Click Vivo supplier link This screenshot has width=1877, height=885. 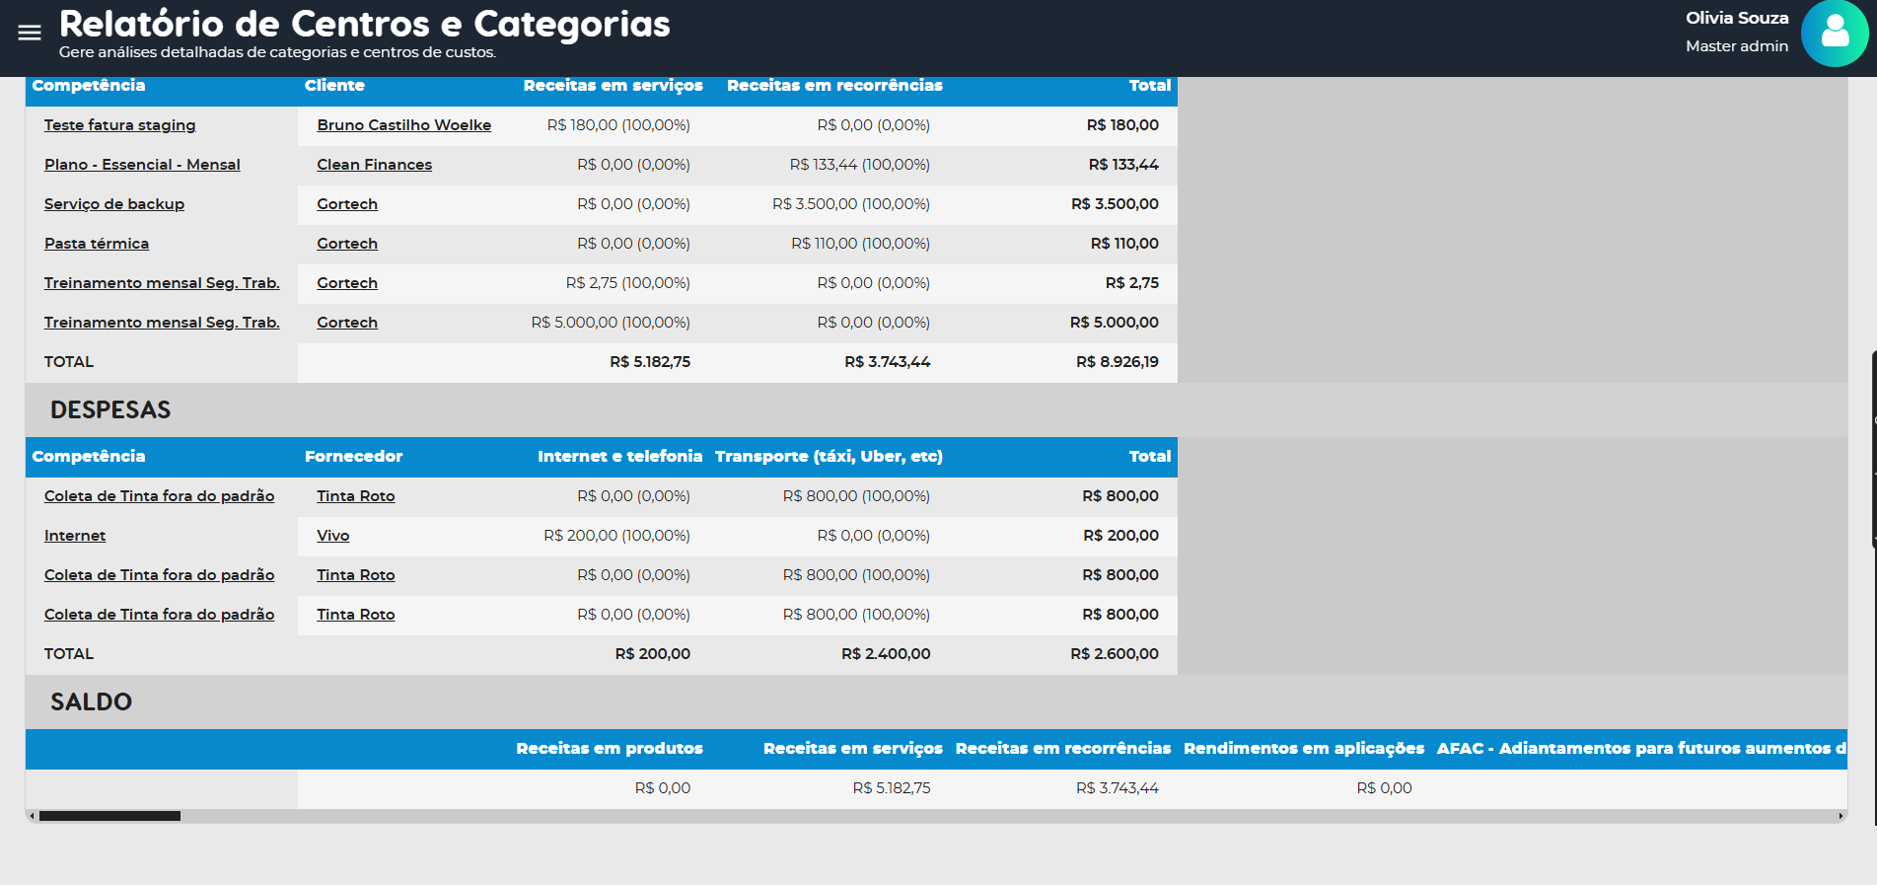(x=332, y=536)
